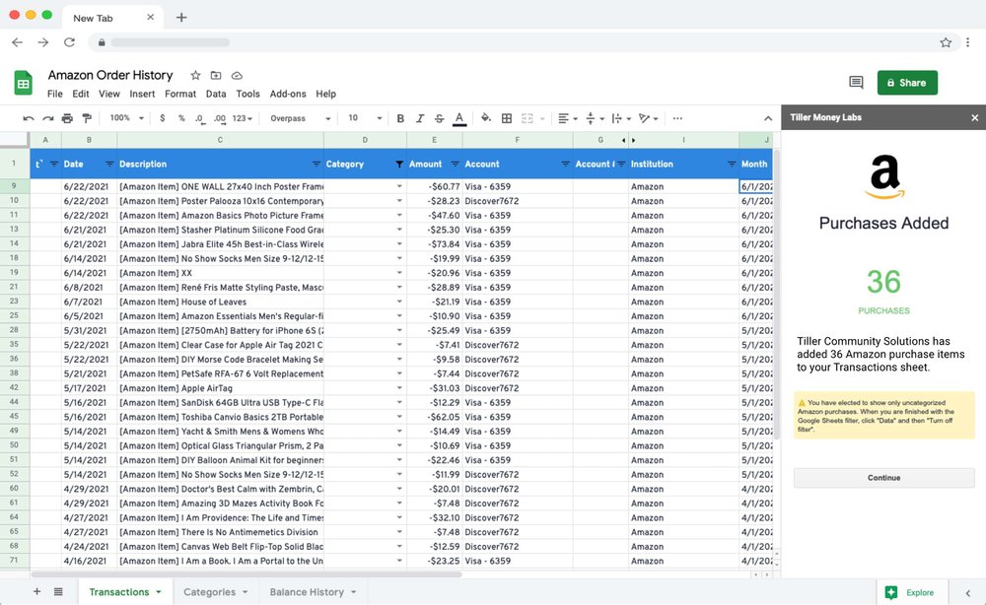This screenshot has width=986, height=605.
Task: Open comment history icon
Action: point(856,83)
